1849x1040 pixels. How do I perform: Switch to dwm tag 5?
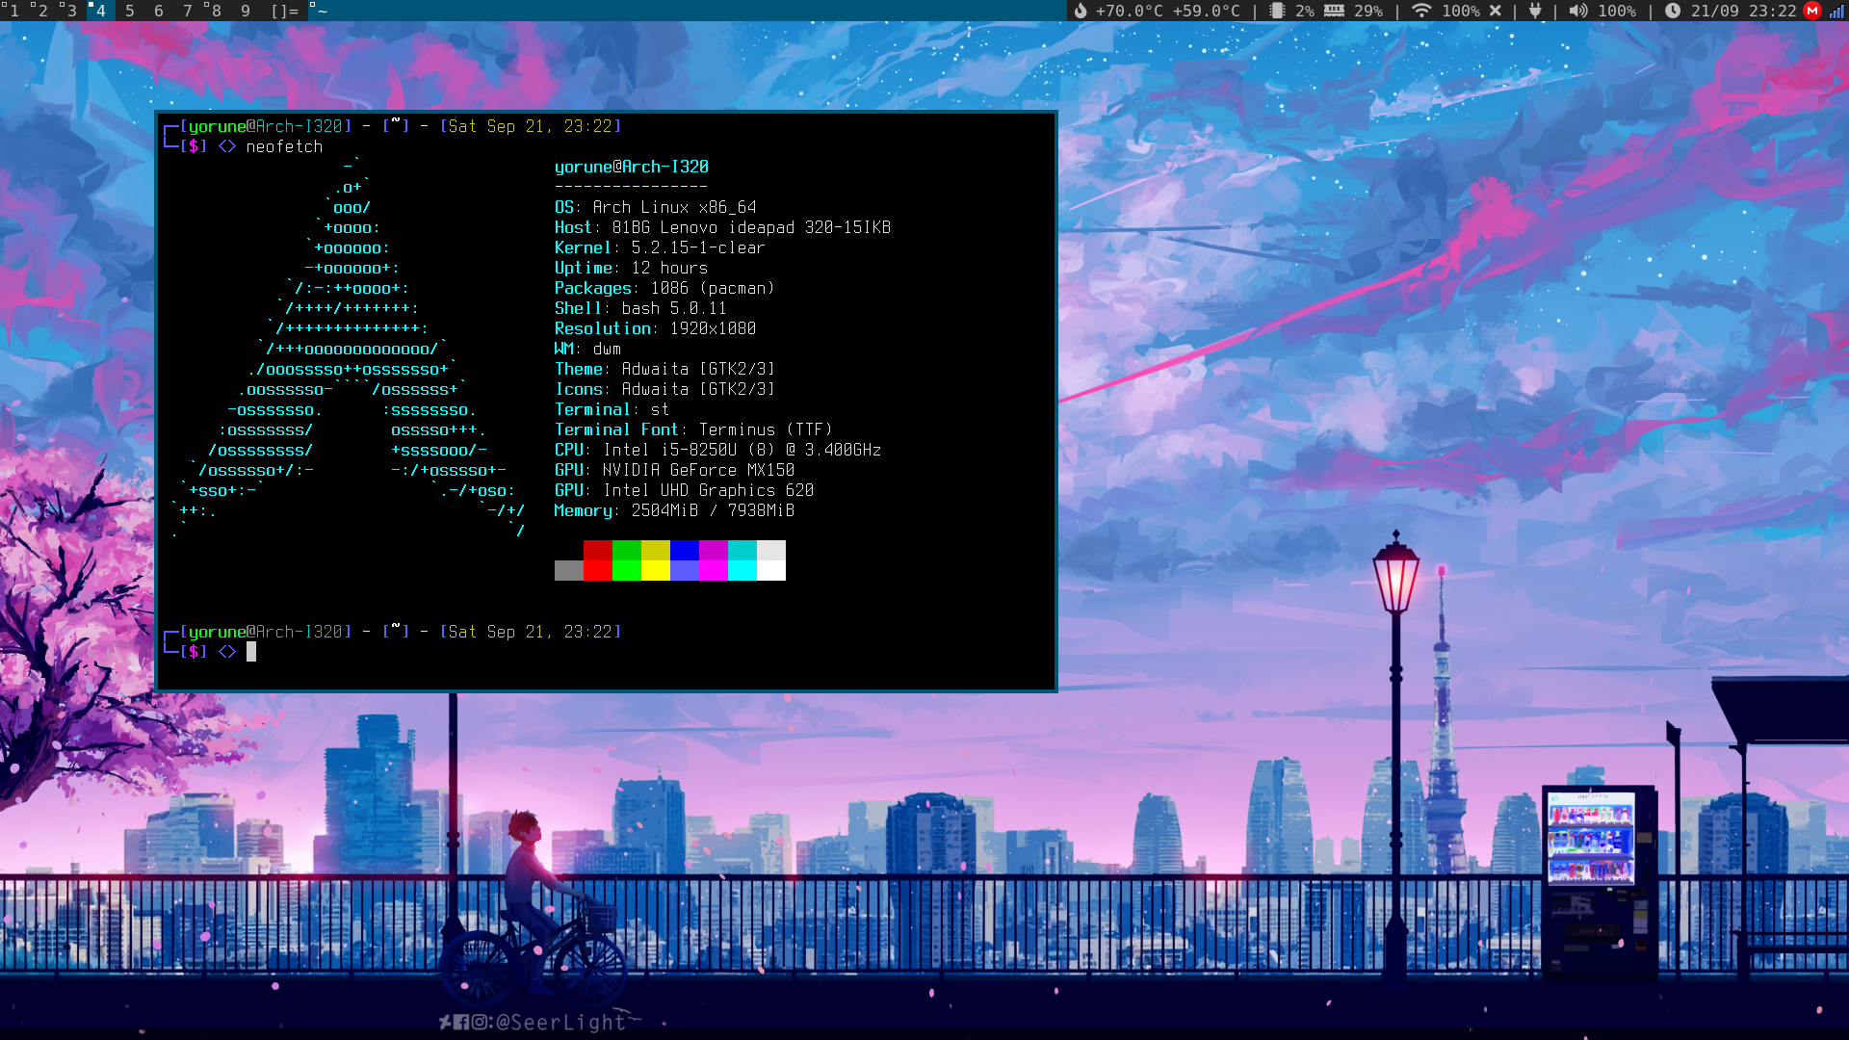[129, 11]
